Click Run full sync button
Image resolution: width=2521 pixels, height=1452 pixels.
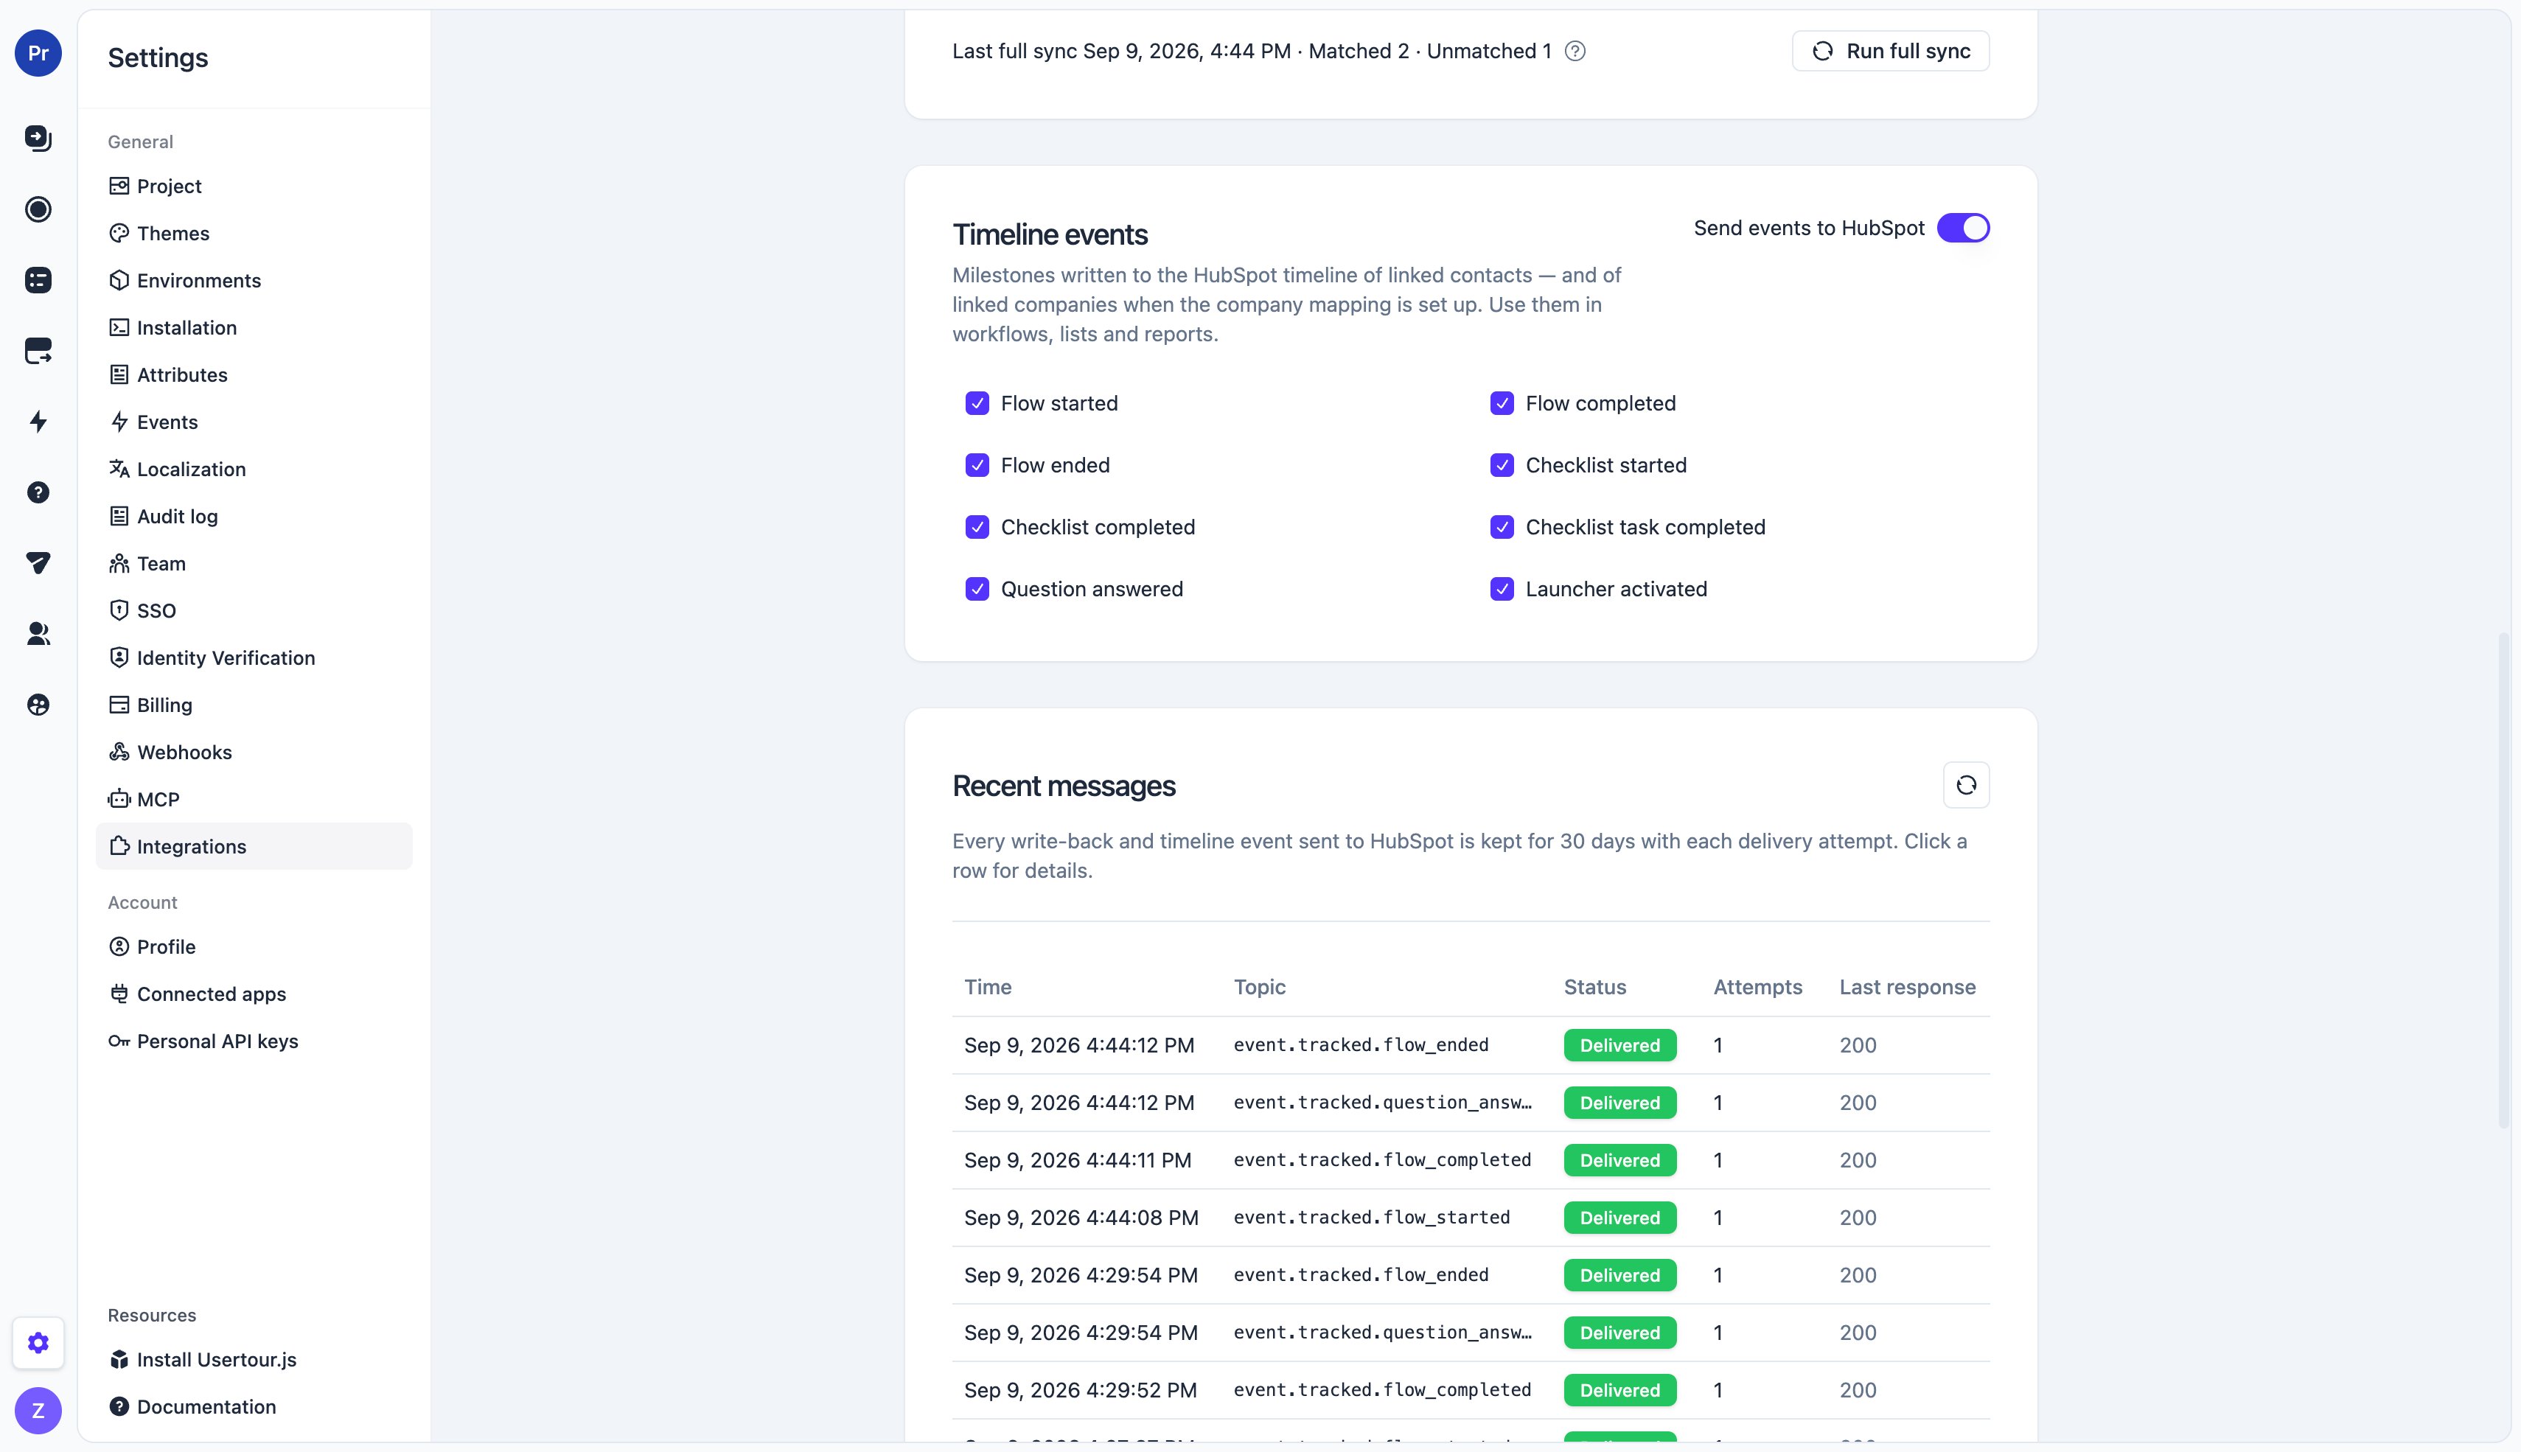tap(1890, 51)
